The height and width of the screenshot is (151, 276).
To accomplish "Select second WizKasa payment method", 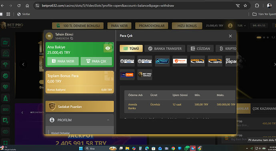I will pyautogui.click(x=145, y=61).
